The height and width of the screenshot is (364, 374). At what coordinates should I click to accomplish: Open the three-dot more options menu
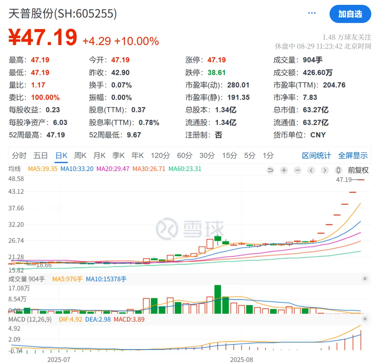[x=312, y=13]
